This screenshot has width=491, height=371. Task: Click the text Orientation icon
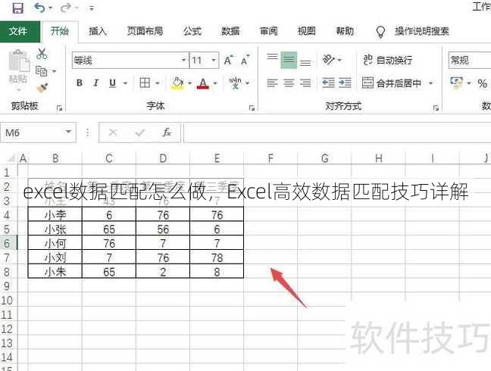(x=329, y=59)
